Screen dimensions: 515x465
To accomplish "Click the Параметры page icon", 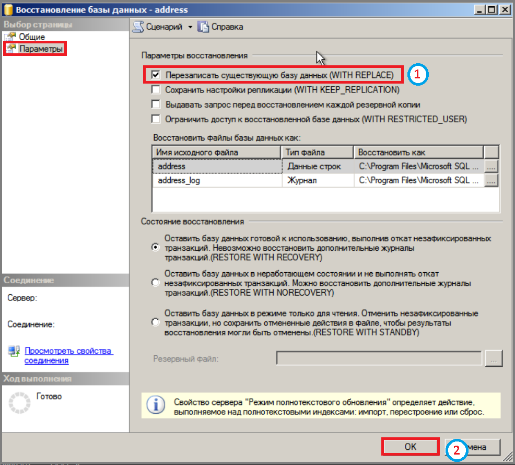I will tap(11, 49).
